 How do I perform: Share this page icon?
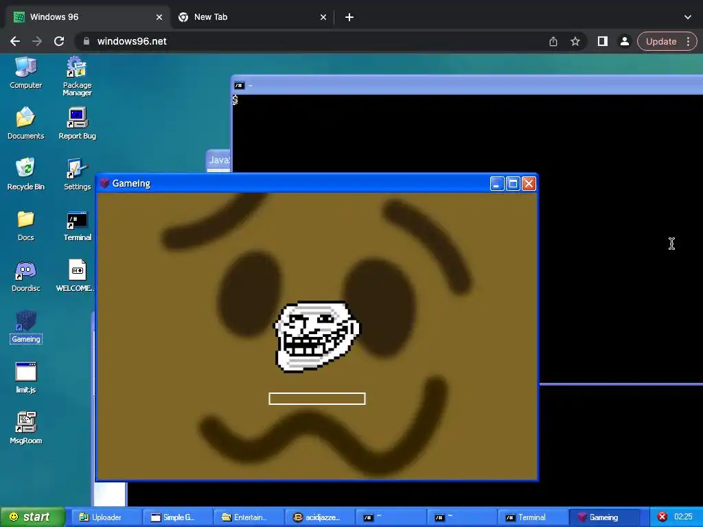coord(553,41)
